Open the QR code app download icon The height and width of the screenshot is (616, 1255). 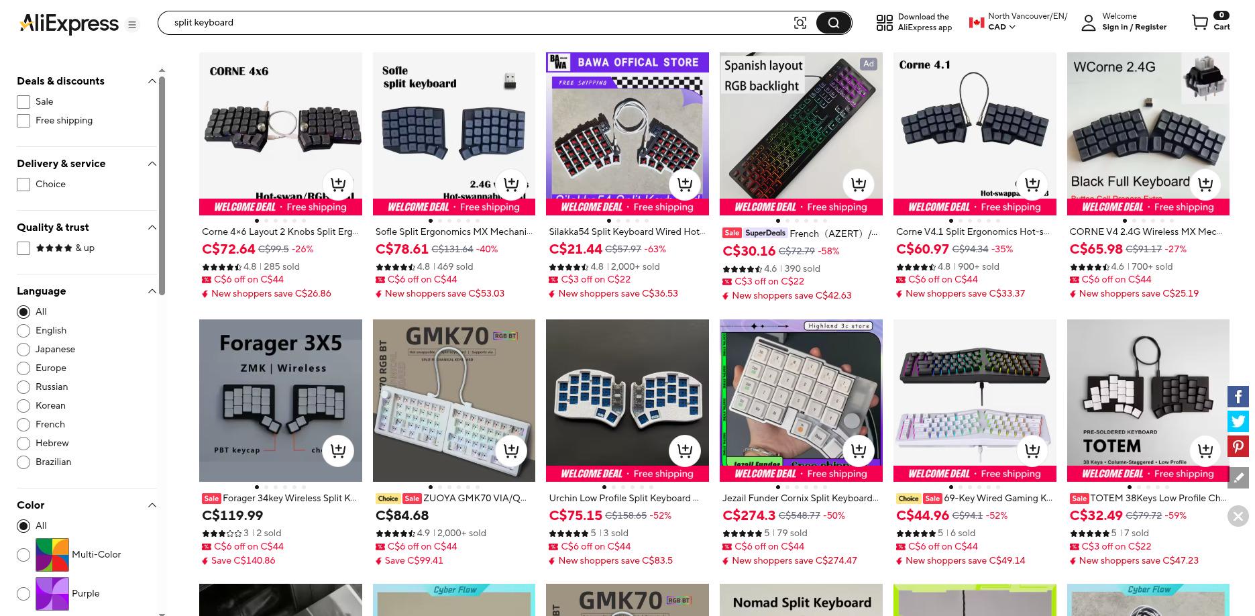885,23
